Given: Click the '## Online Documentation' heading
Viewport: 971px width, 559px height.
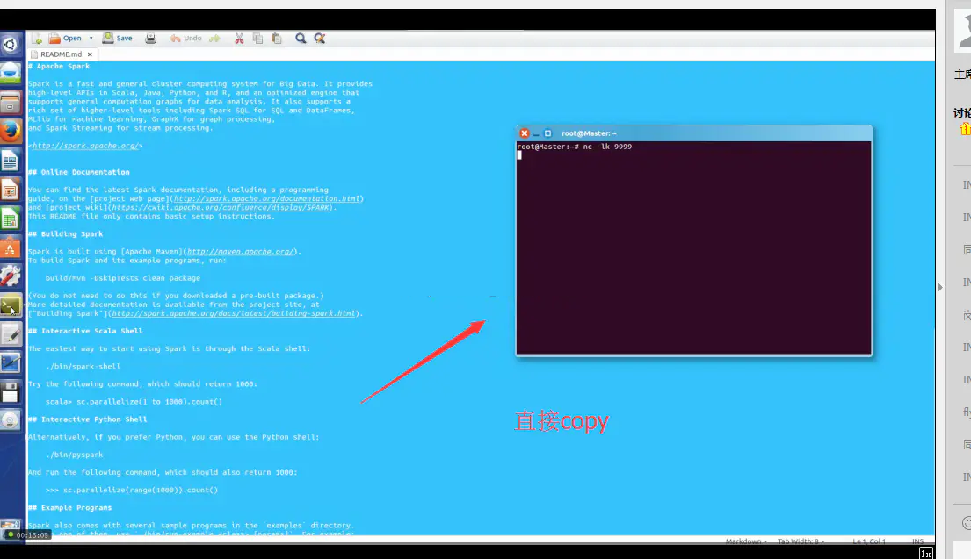Looking at the screenshot, I should point(79,173).
